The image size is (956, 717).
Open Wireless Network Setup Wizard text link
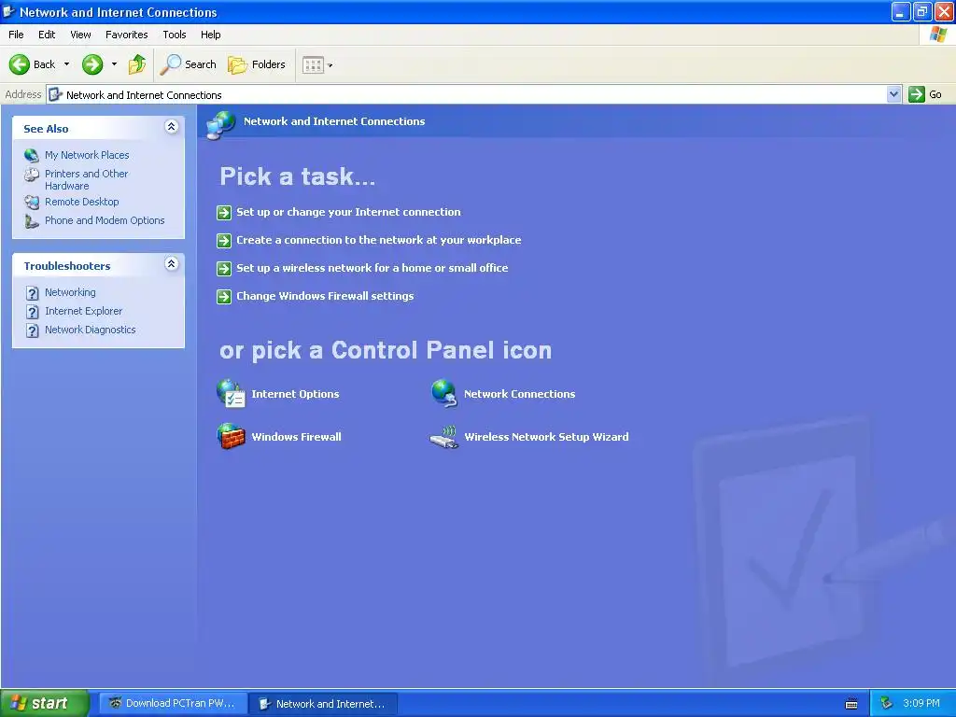pos(546,437)
